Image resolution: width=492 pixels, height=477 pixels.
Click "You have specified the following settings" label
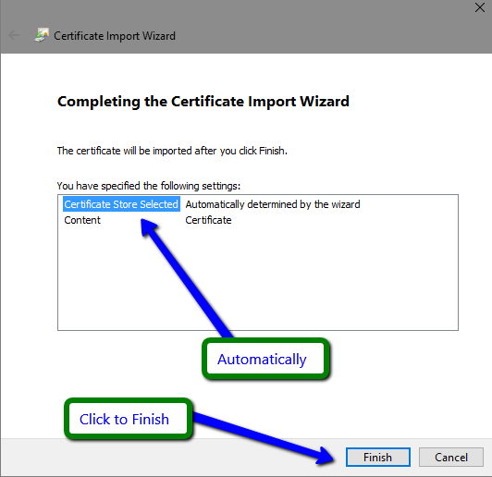click(x=149, y=186)
